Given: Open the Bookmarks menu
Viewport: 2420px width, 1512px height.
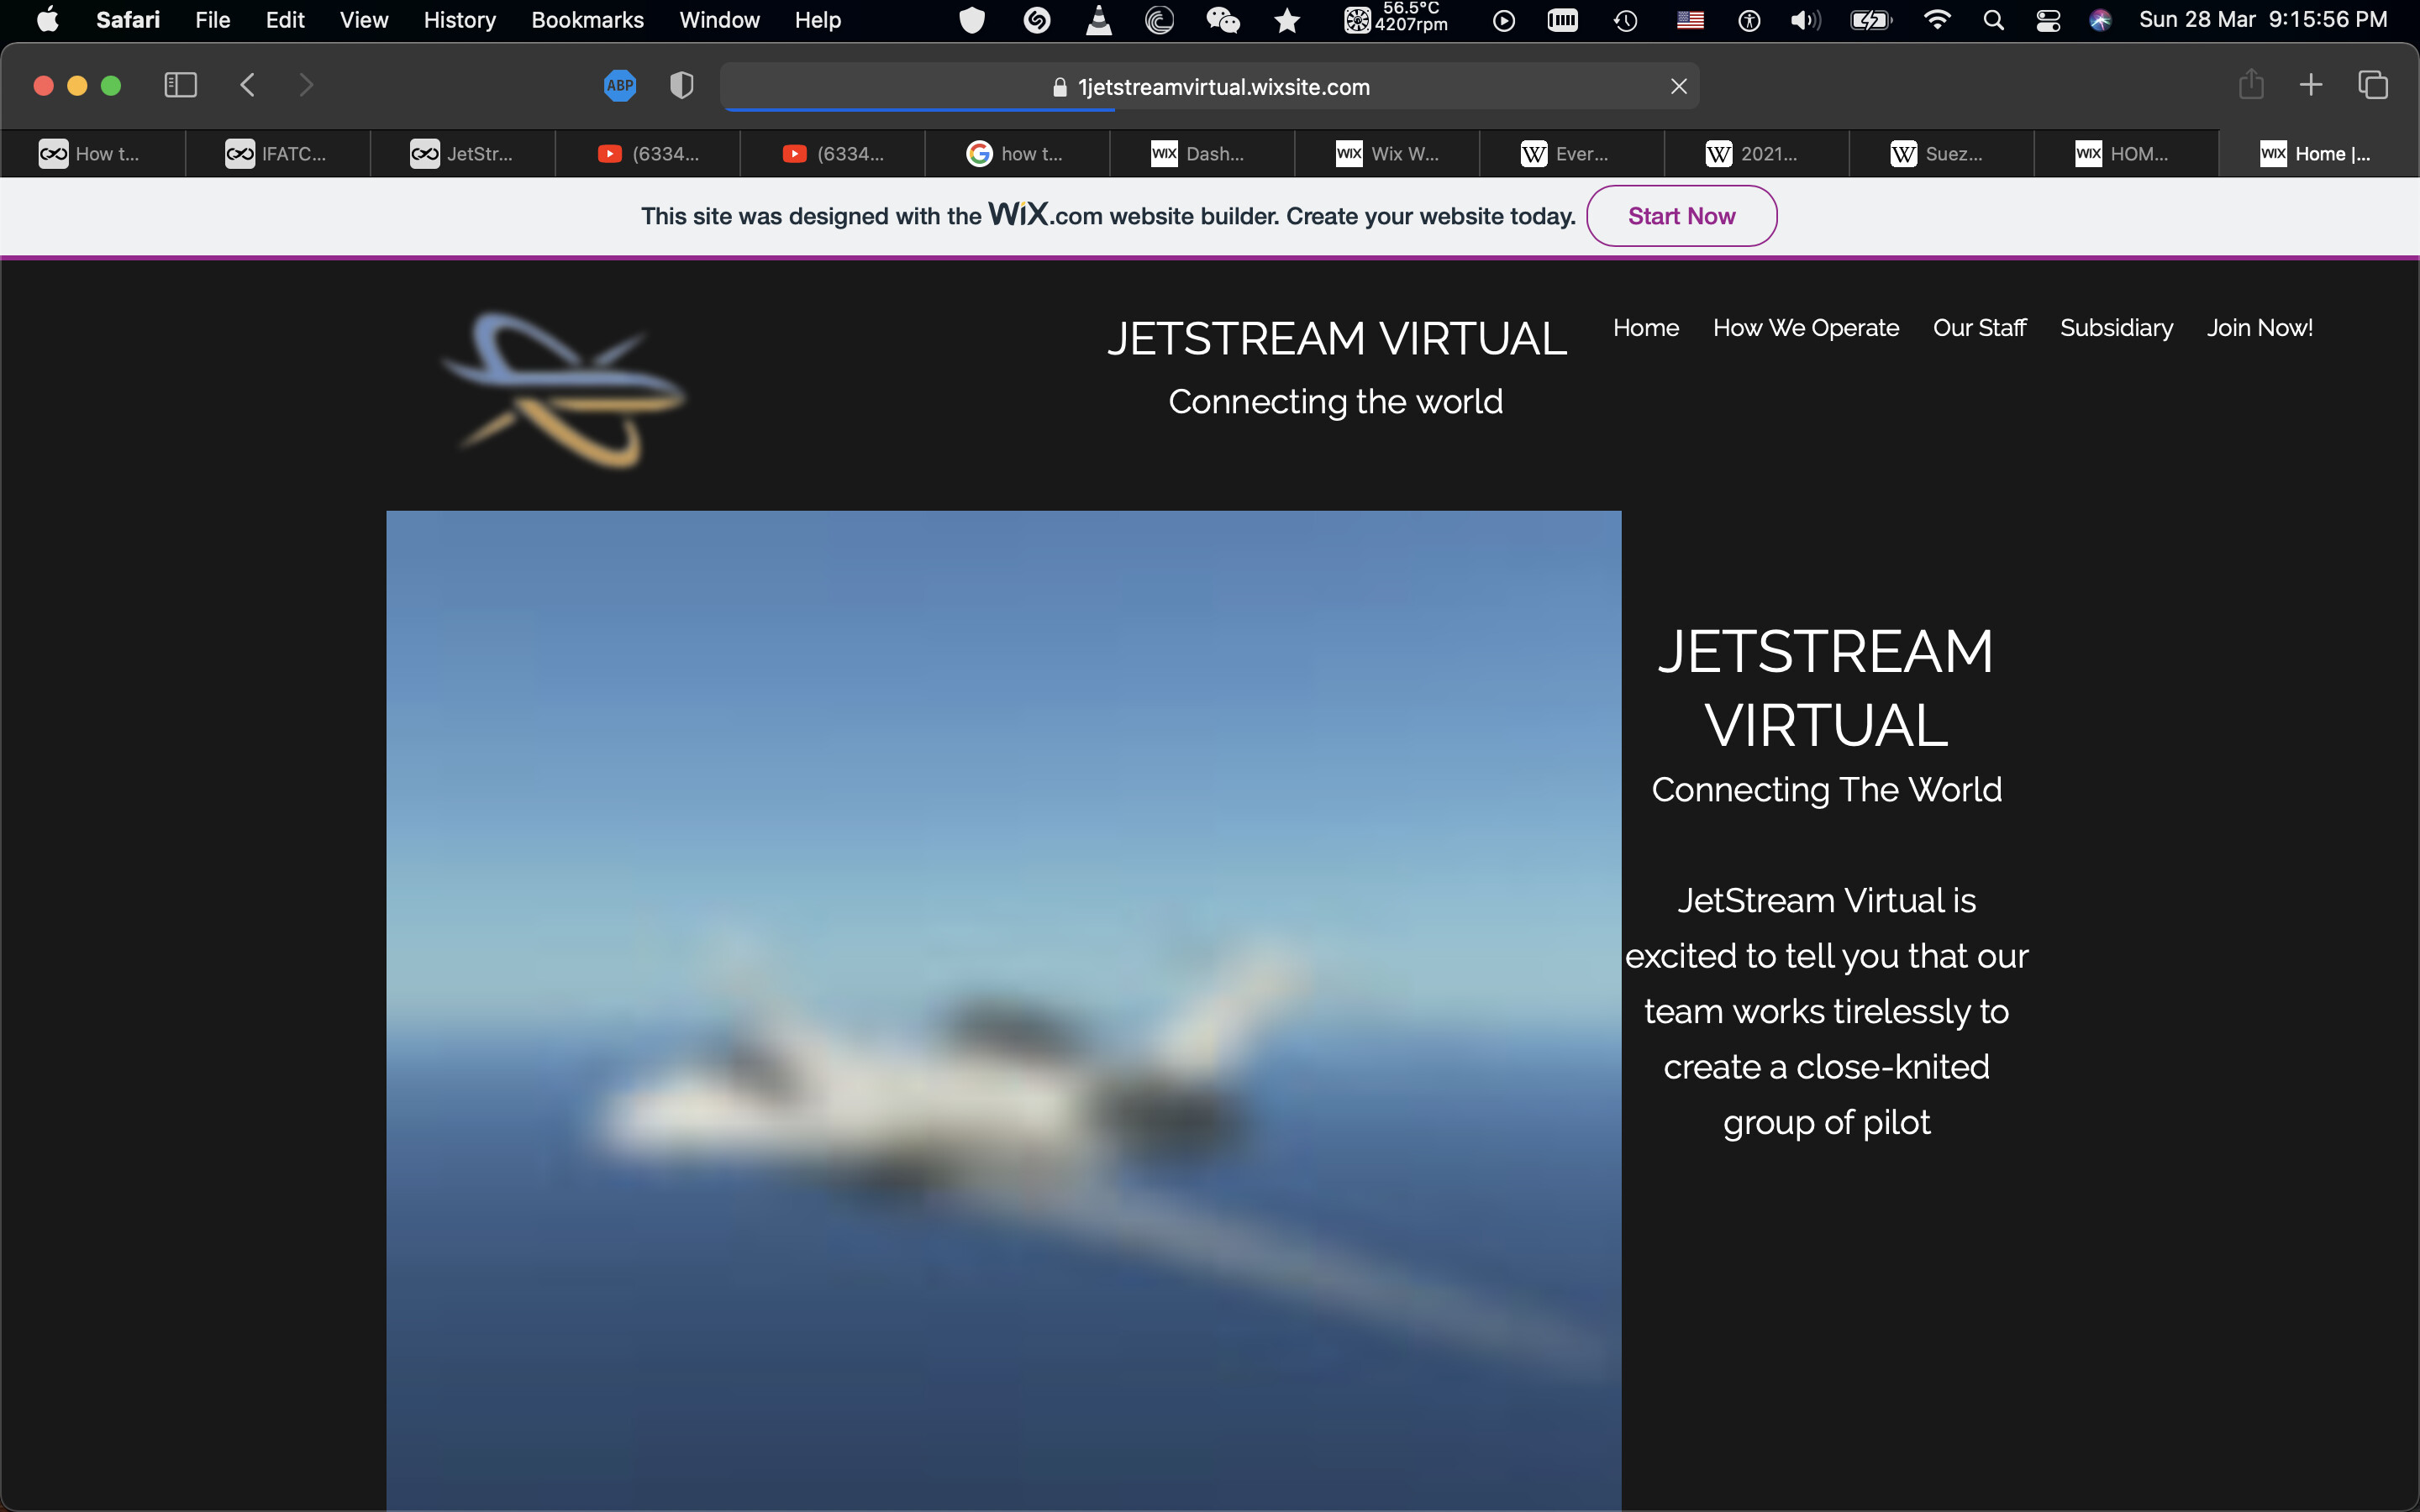Looking at the screenshot, I should point(587,20).
